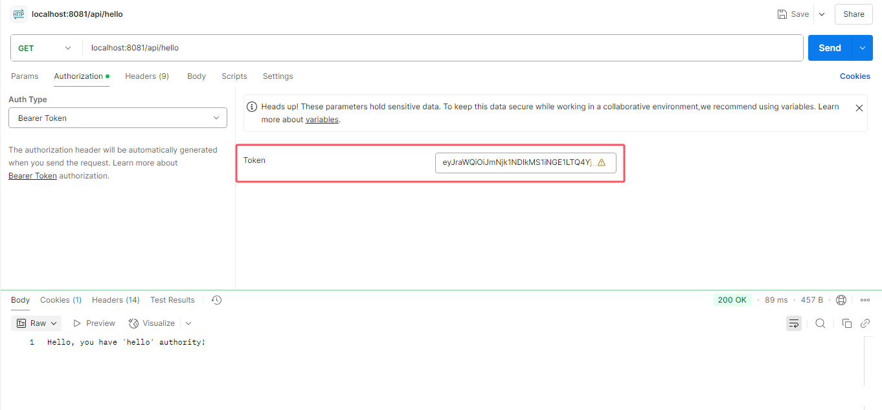Copy the response to clipboard

[846, 323]
